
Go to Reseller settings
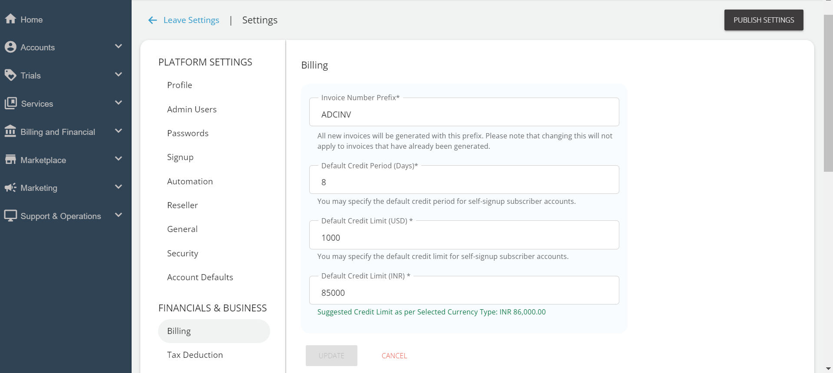(x=182, y=205)
